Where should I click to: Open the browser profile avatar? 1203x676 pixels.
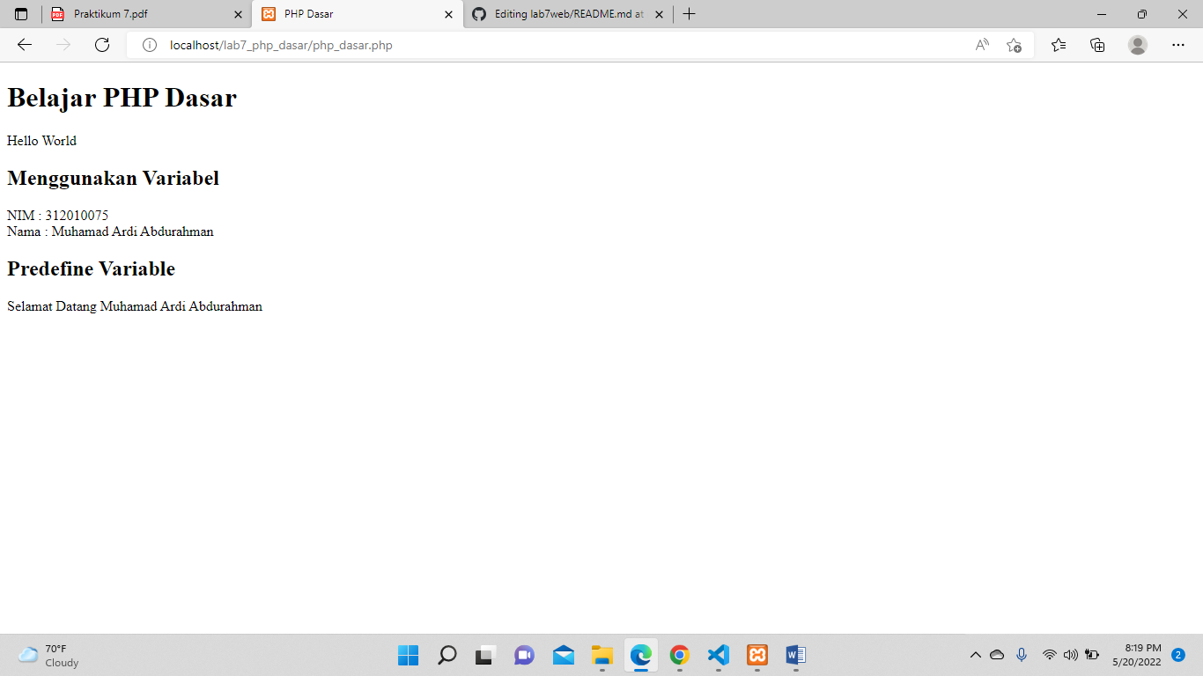click(1138, 45)
